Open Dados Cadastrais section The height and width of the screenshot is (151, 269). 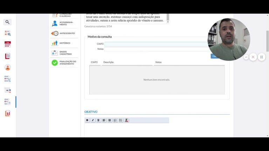64,53
